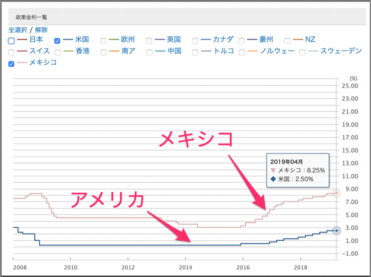Check the 豪州 checkbox

point(241,41)
